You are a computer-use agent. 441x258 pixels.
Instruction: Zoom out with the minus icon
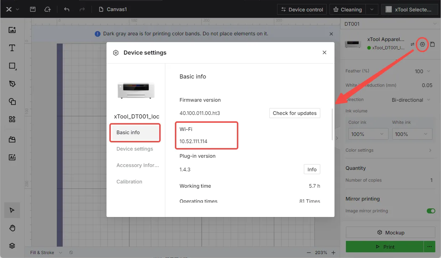309,252
